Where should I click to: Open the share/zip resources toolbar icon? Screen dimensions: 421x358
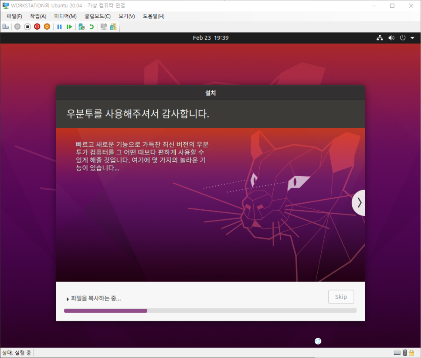(x=113, y=27)
